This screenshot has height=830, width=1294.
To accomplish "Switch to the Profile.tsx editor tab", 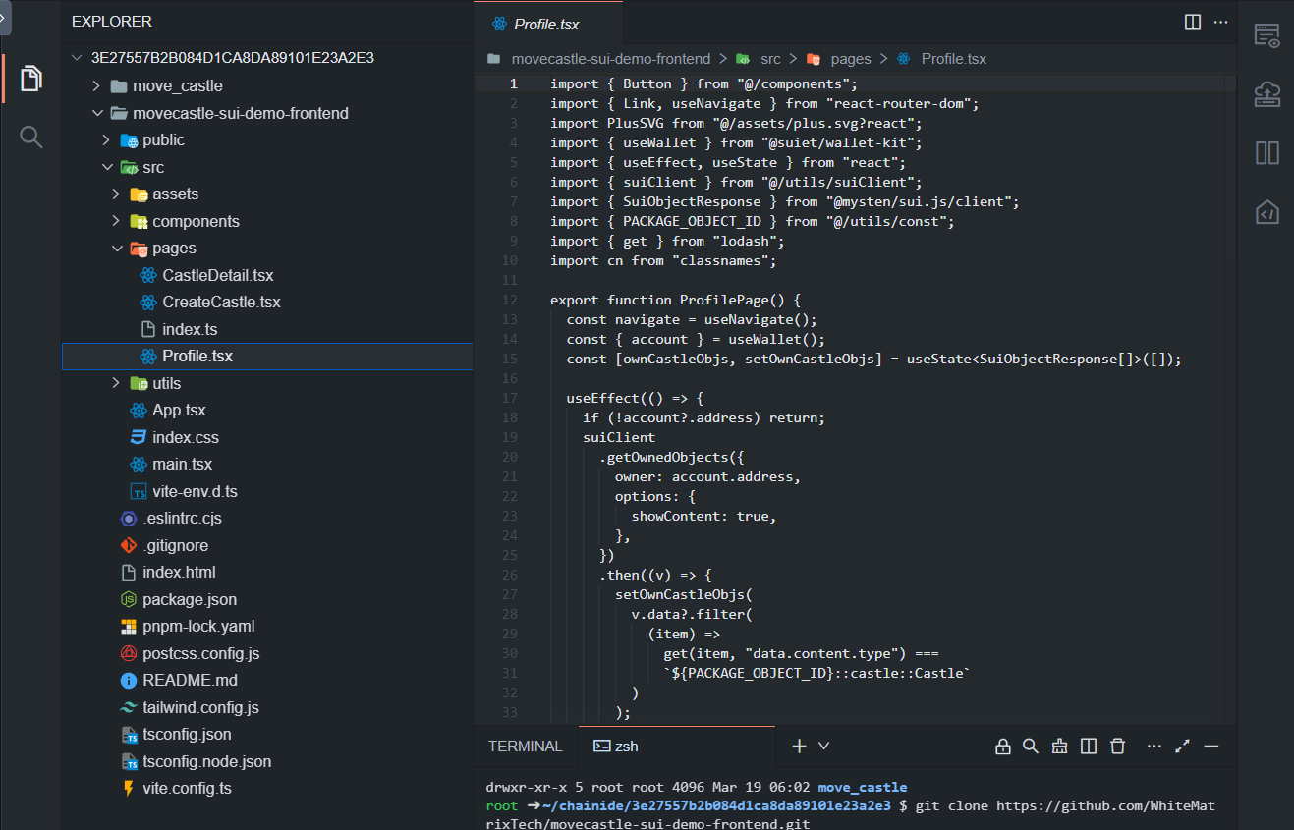I will [546, 24].
